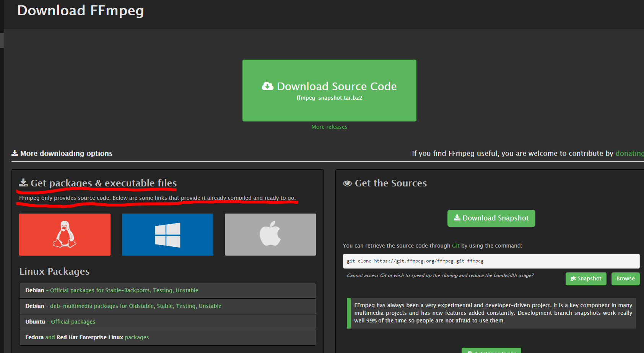Click the download icon next to More downloading options
644x353 pixels.
[x=14, y=153]
